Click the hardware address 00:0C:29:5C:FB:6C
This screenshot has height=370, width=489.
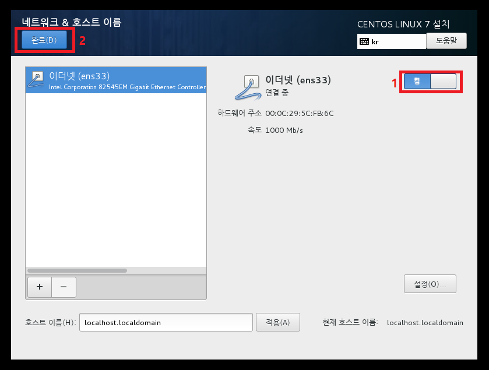pyautogui.click(x=300, y=114)
